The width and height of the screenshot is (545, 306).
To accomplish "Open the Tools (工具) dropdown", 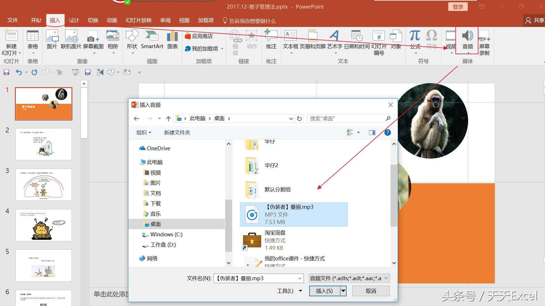I will (x=289, y=291).
